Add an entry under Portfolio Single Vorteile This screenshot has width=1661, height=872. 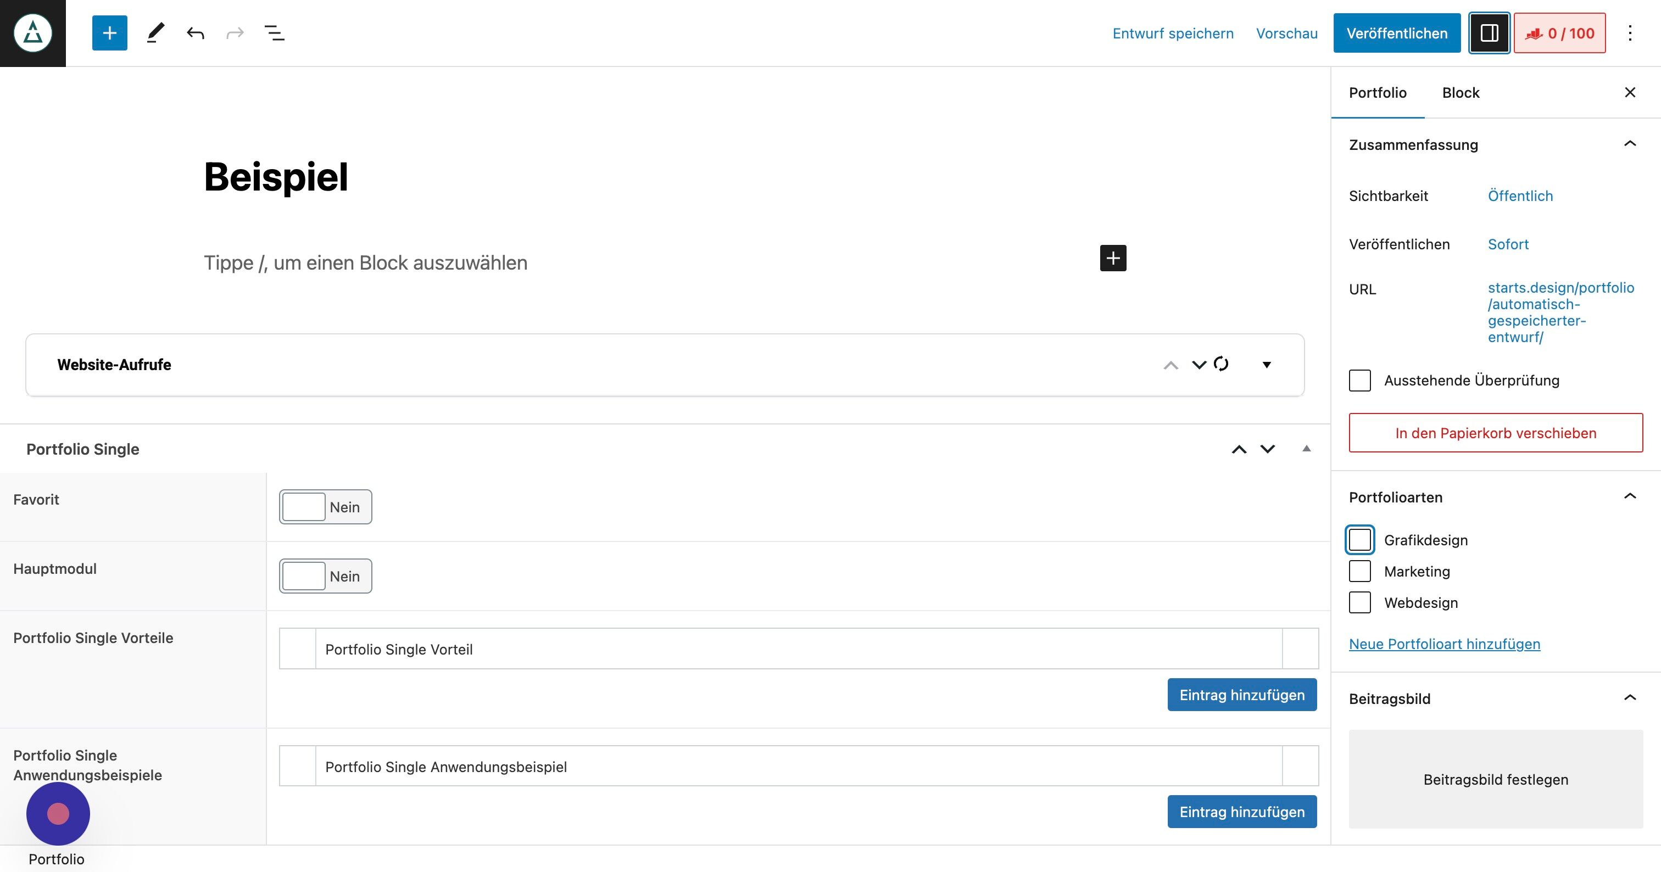click(1242, 695)
